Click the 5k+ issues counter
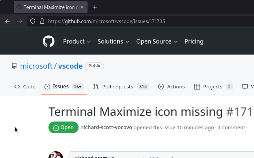Image resolution: width=254 pixels, height=158 pixels. [x=78, y=87]
